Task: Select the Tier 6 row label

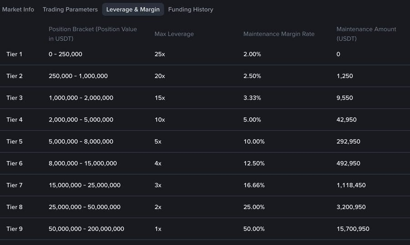Action: (x=15, y=163)
